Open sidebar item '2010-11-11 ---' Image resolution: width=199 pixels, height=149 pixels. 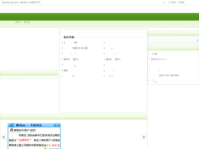click(x=159, y=59)
